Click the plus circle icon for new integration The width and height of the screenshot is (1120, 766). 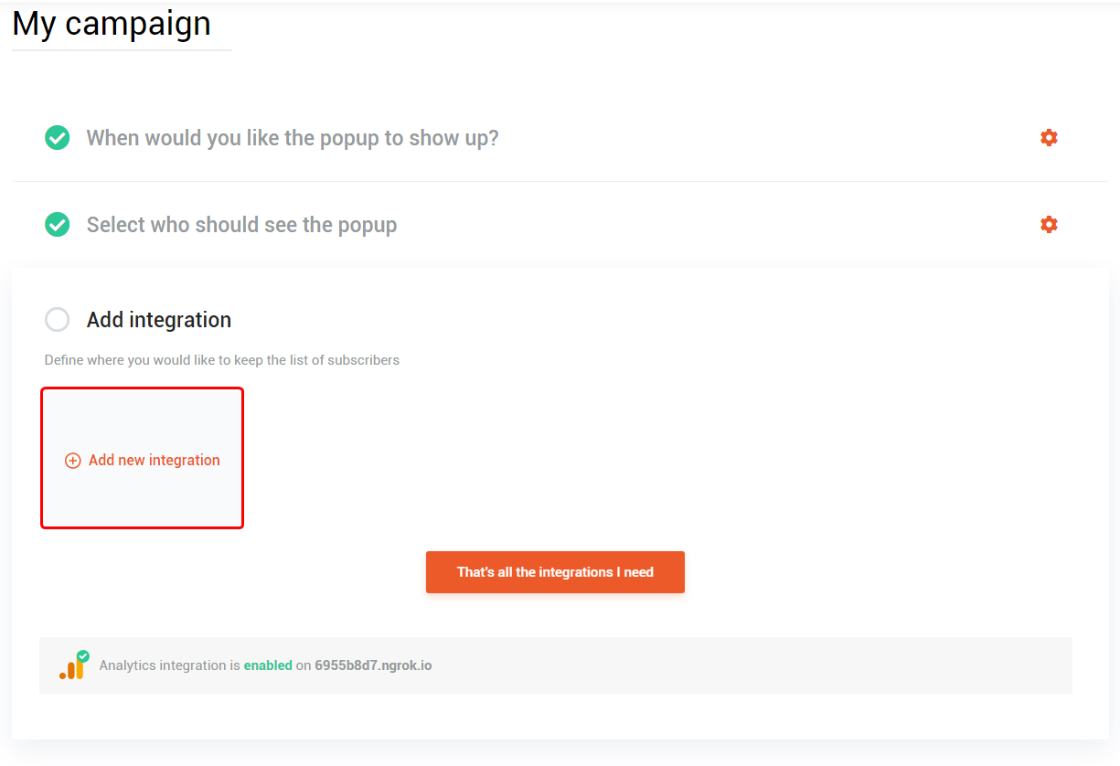(73, 461)
